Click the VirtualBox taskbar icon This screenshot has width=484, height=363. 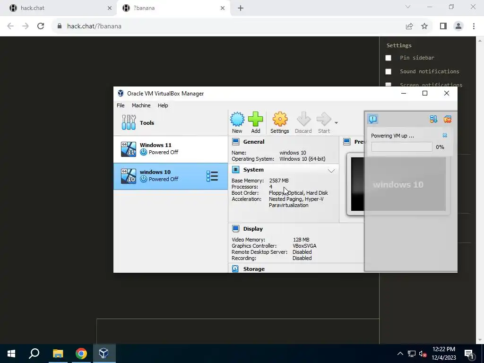pos(104,354)
